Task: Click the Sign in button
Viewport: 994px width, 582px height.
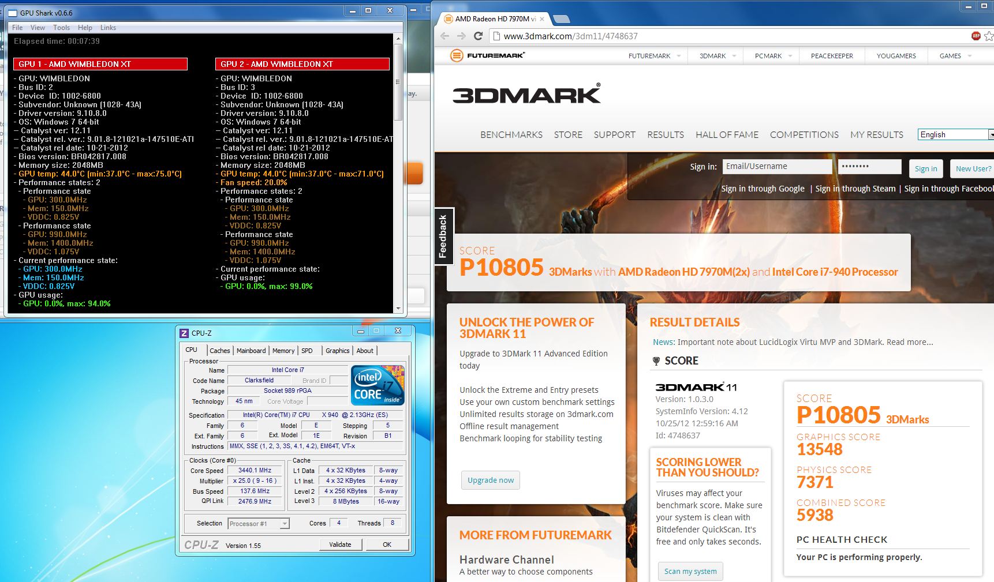Action: coord(926,168)
